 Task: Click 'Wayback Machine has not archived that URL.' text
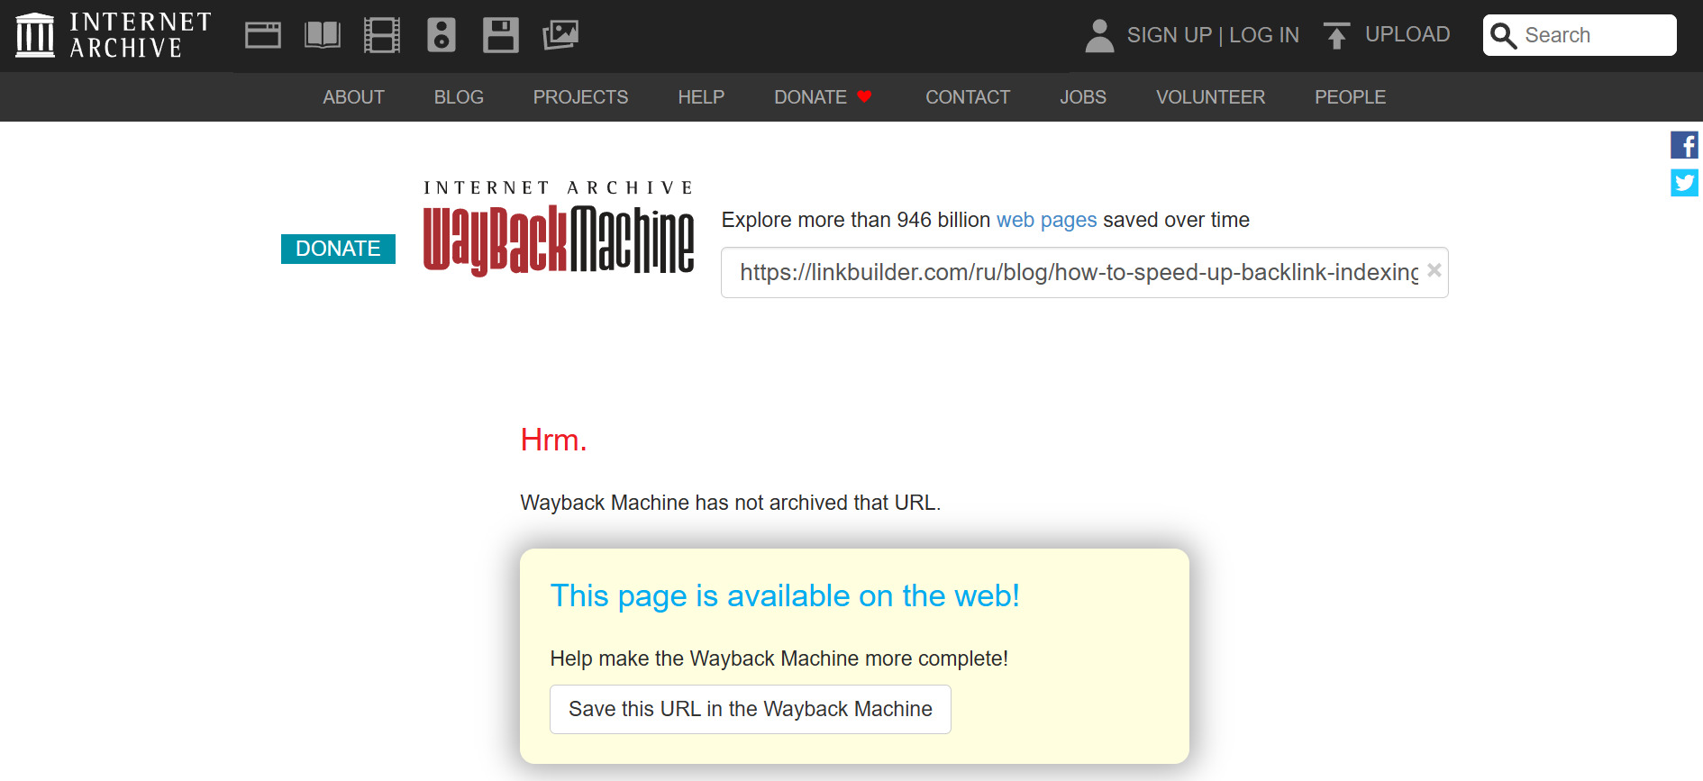tap(731, 503)
